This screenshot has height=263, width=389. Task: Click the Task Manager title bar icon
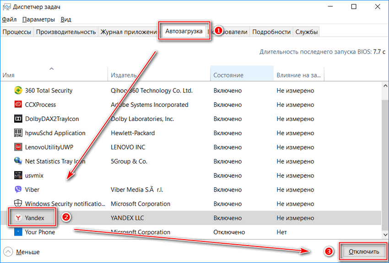pyautogui.click(x=7, y=7)
